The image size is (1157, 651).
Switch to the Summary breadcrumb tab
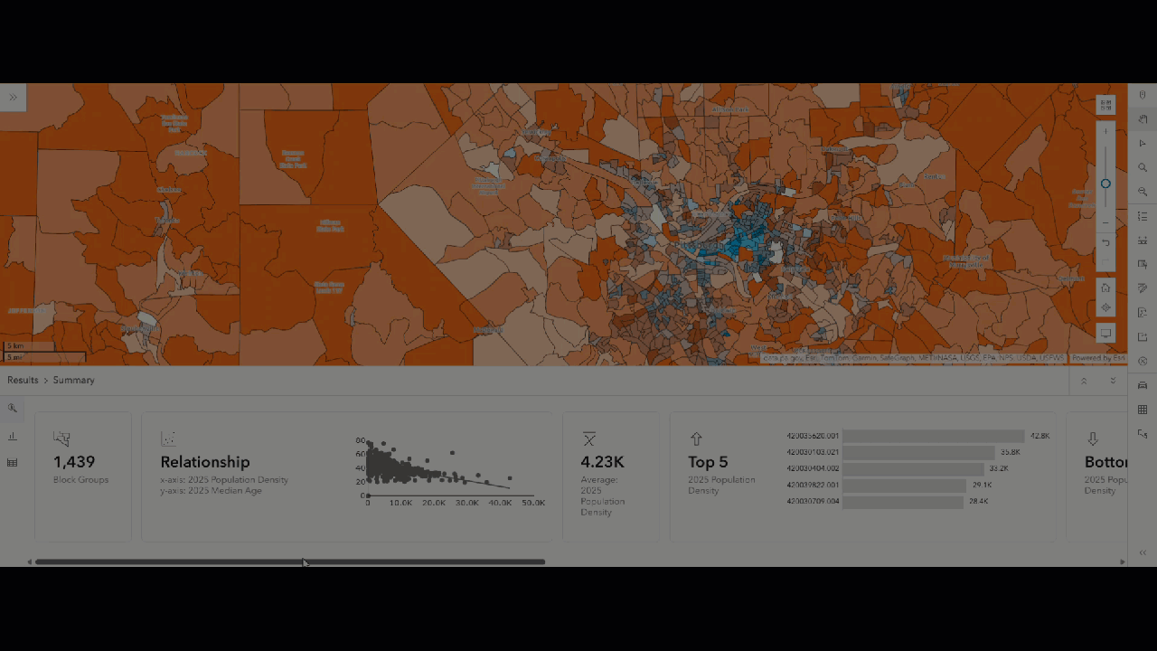click(x=73, y=380)
